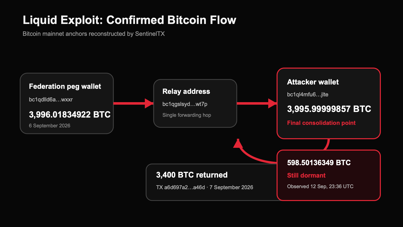This screenshot has height=227, width=403.
Task: Select the Attacker wallet heading
Action: coord(313,82)
